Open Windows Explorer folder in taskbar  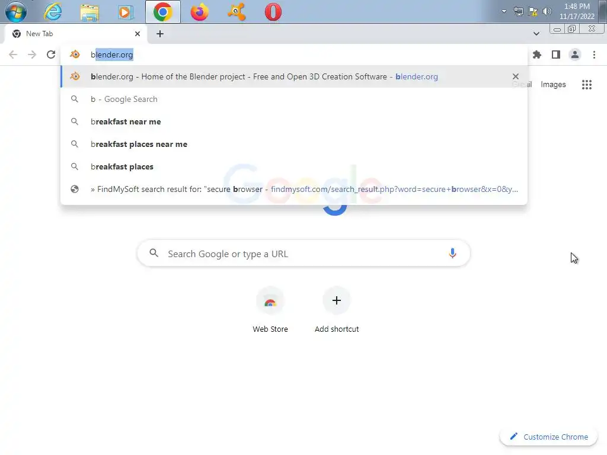90,12
